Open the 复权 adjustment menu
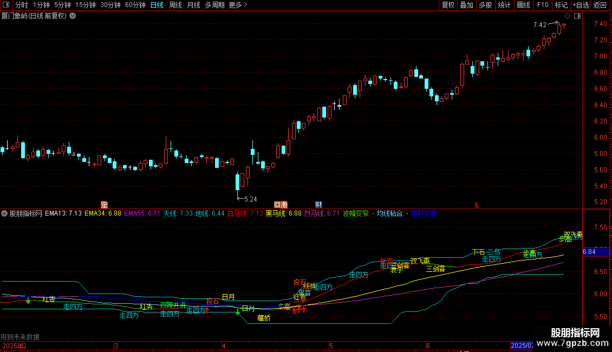This screenshot has width=612, height=352. [448, 5]
